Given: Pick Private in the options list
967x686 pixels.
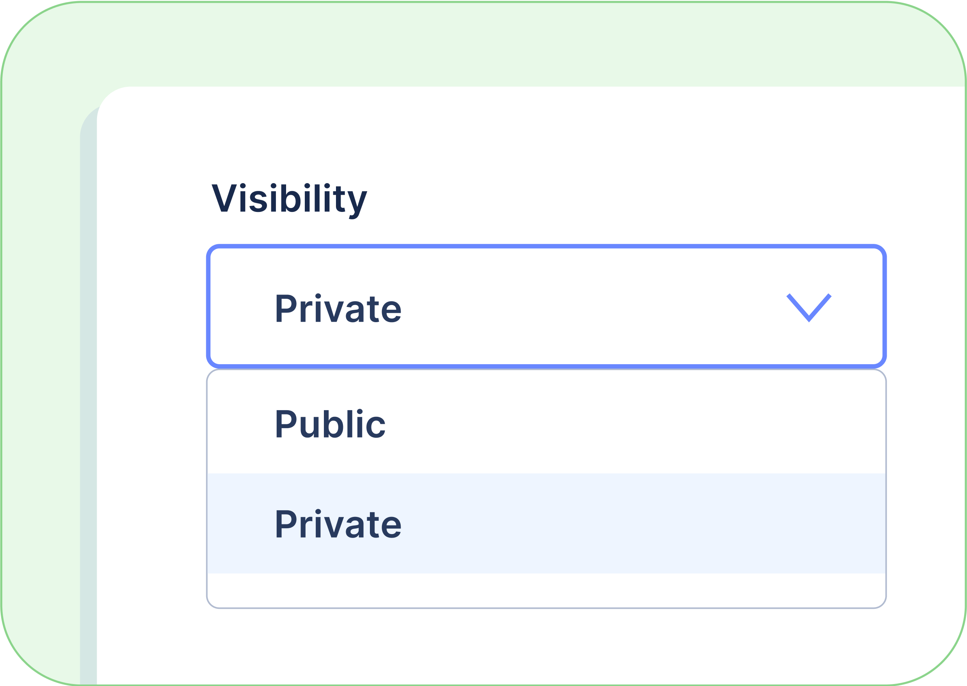Looking at the screenshot, I should 338,524.
